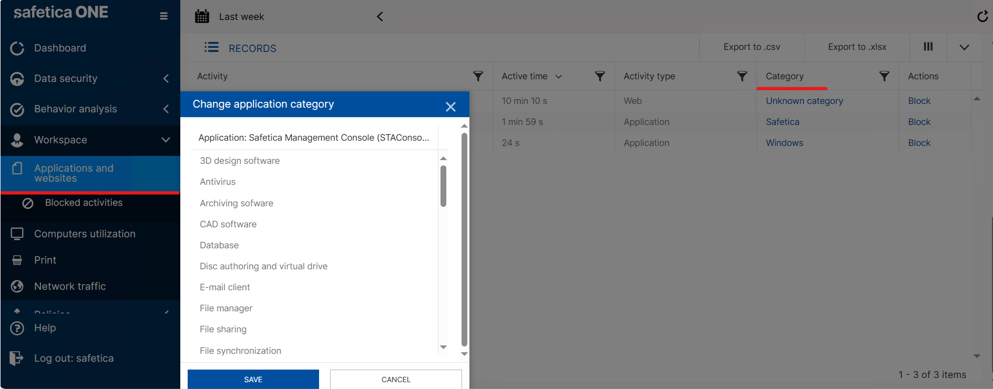The image size is (993, 389).
Task: Filter the Activity column
Action: [478, 76]
